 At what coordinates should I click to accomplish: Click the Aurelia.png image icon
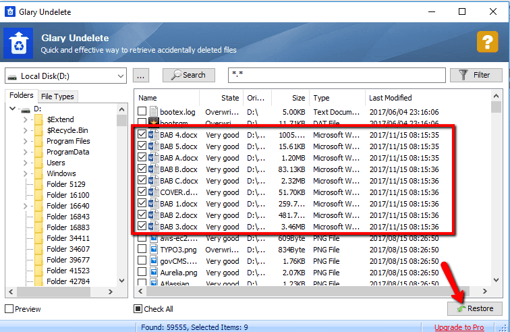(154, 273)
